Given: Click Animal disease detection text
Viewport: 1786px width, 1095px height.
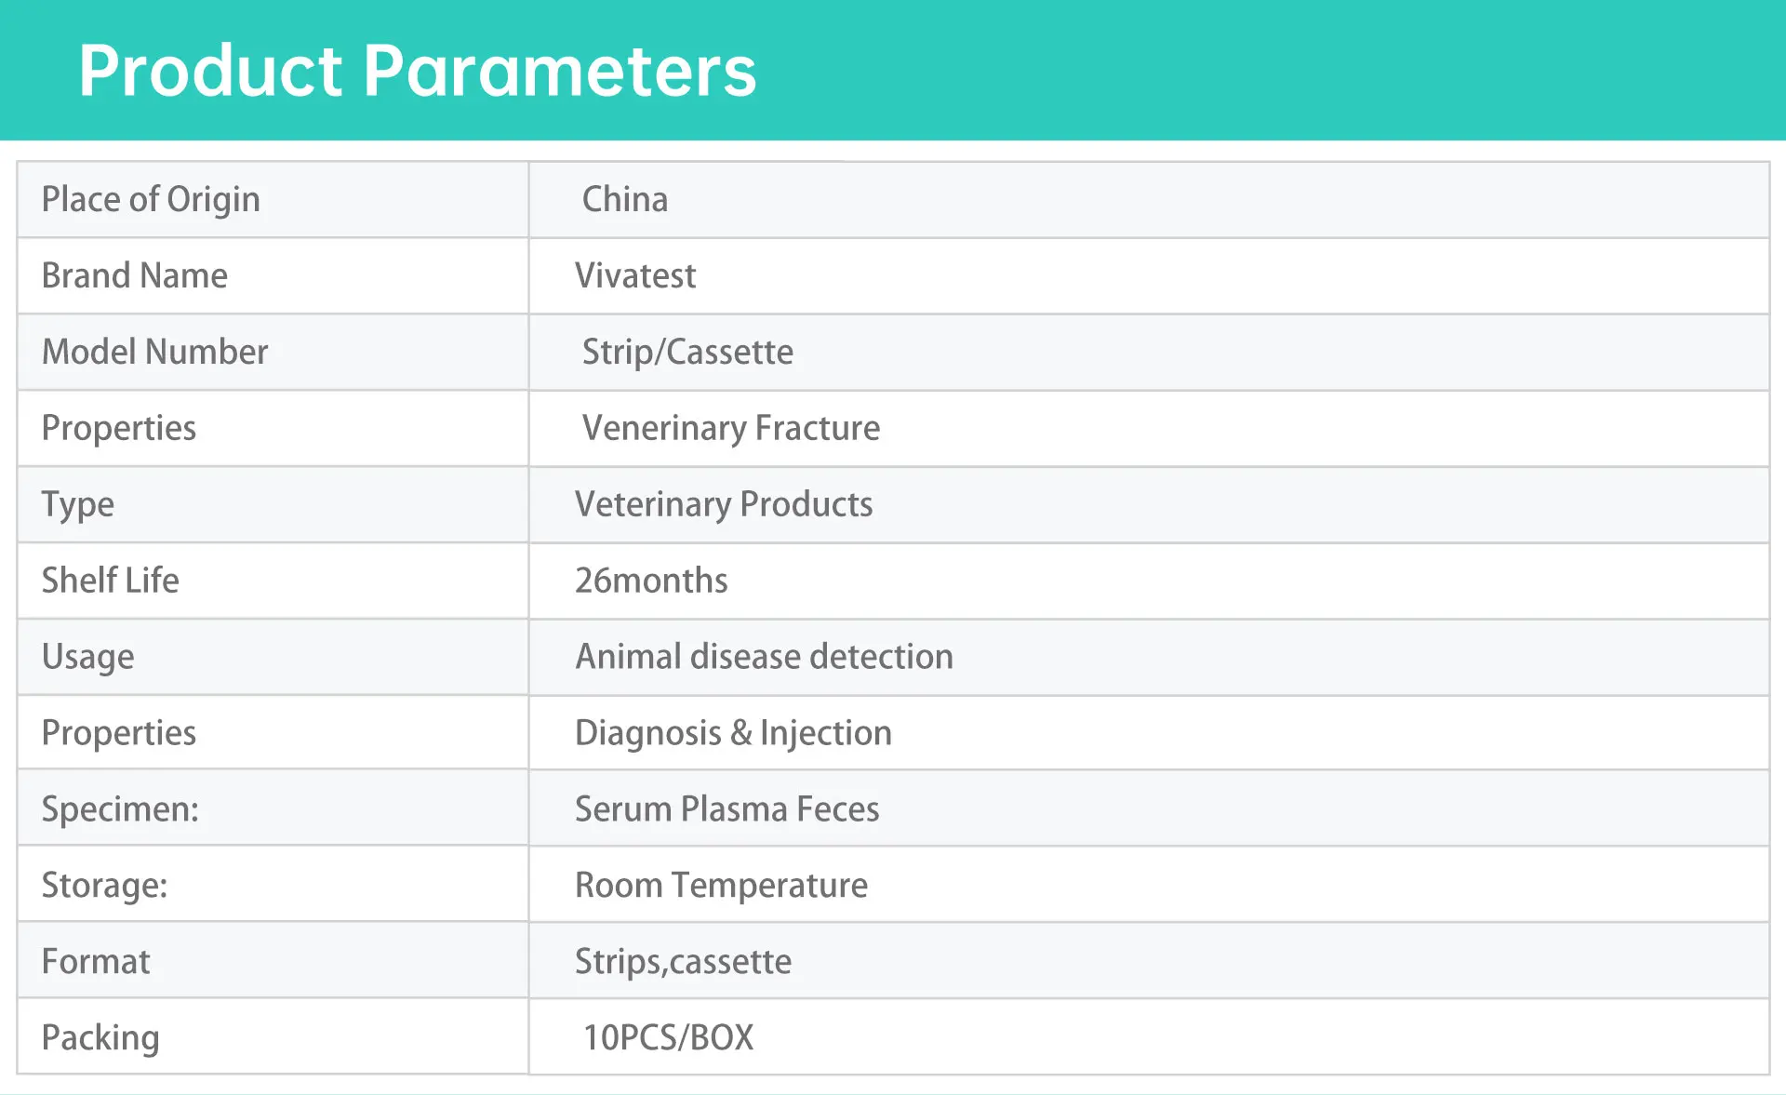Looking at the screenshot, I should point(764,657).
